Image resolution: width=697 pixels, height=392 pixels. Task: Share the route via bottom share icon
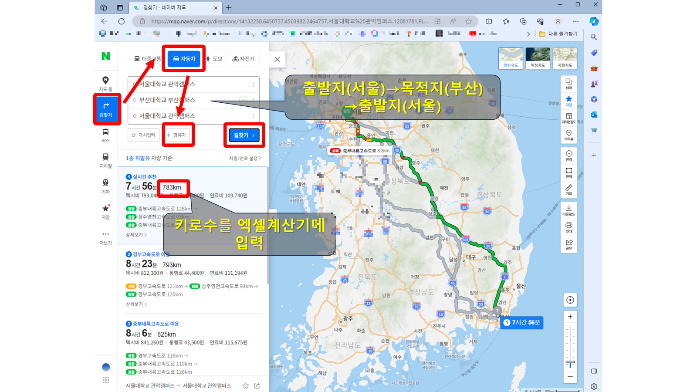pos(257,385)
